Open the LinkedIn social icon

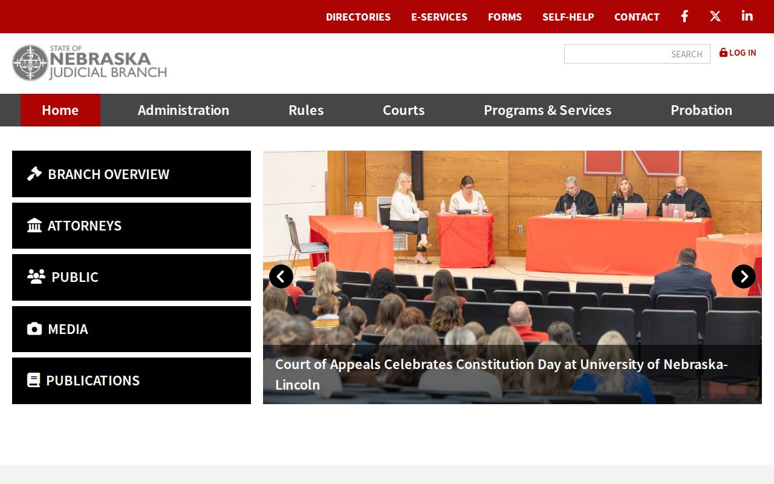tap(747, 16)
